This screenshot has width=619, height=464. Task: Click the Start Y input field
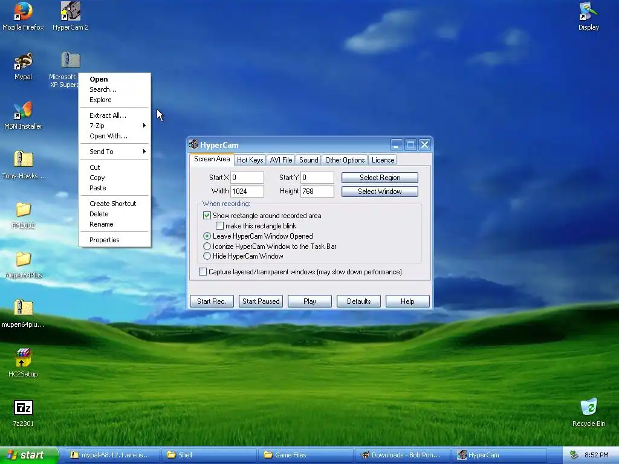click(317, 178)
